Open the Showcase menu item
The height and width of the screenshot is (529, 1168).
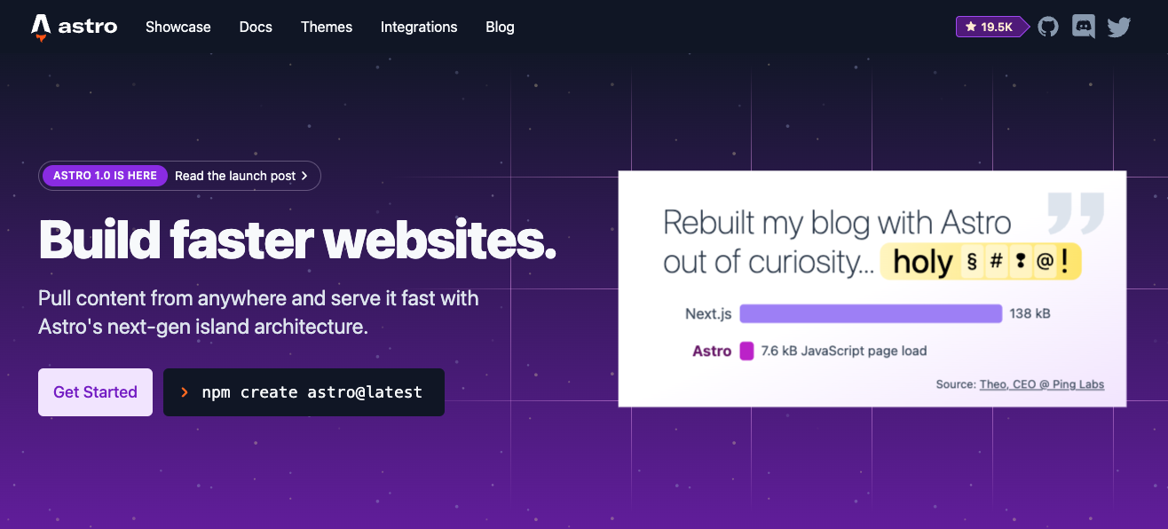pyautogui.click(x=178, y=27)
